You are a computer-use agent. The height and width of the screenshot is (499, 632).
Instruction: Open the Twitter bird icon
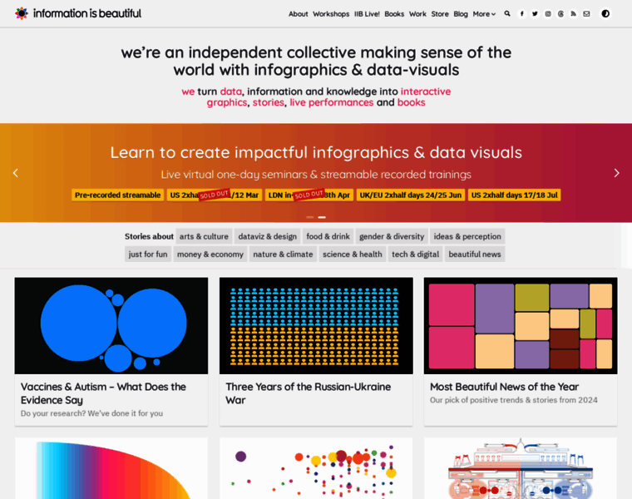point(535,13)
